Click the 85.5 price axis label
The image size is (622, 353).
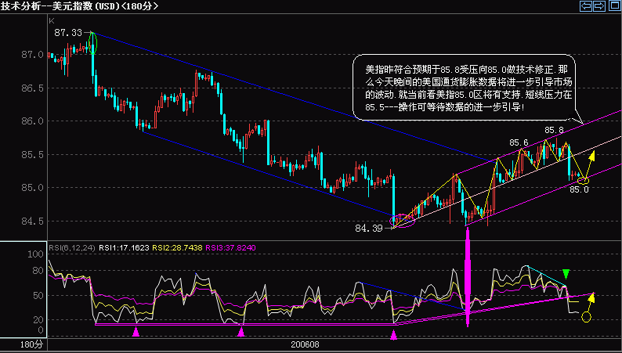coord(32,154)
